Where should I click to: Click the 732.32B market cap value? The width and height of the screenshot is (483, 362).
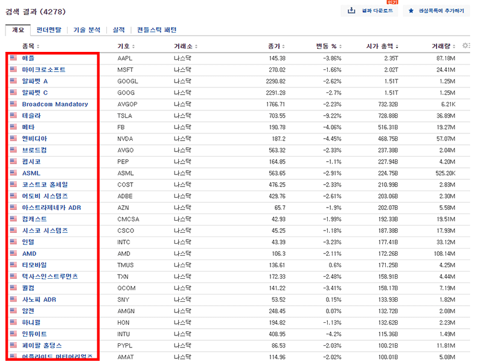click(x=388, y=104)
